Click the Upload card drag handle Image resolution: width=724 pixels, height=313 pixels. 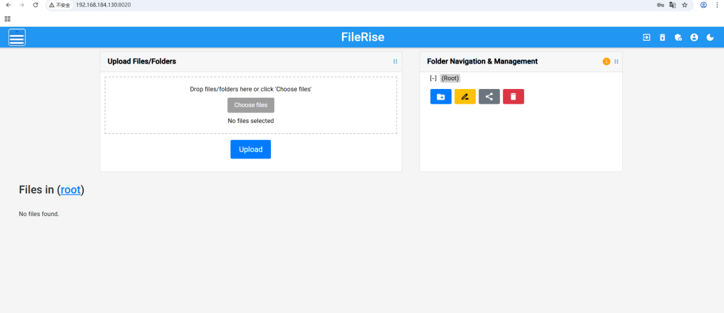pos(395,62)
